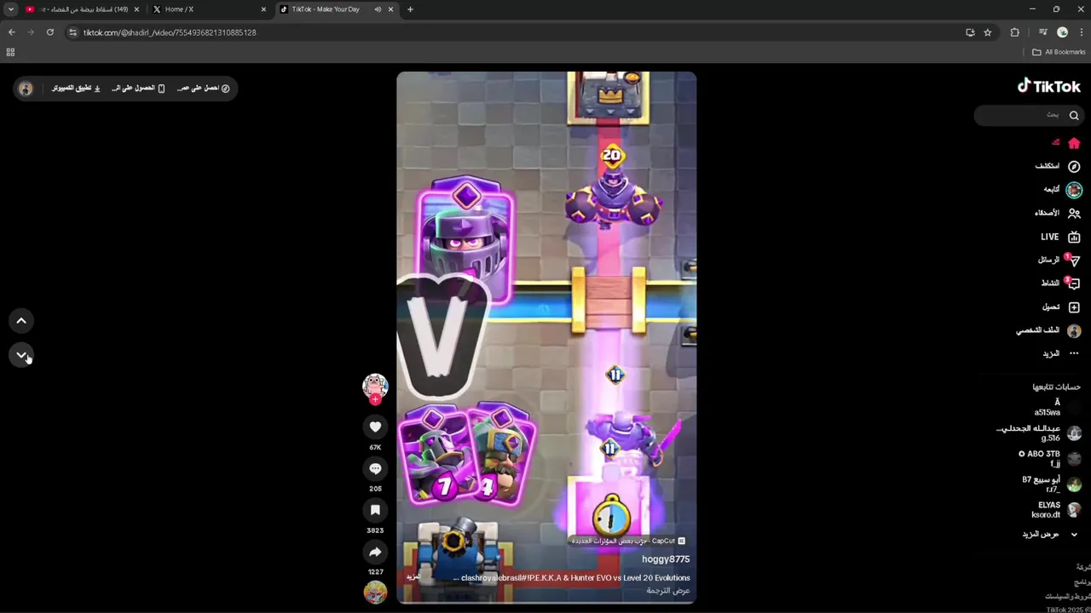Expand the caption's more link
This screenshot has height=613, width=1091.
click(x=413, y=577)
